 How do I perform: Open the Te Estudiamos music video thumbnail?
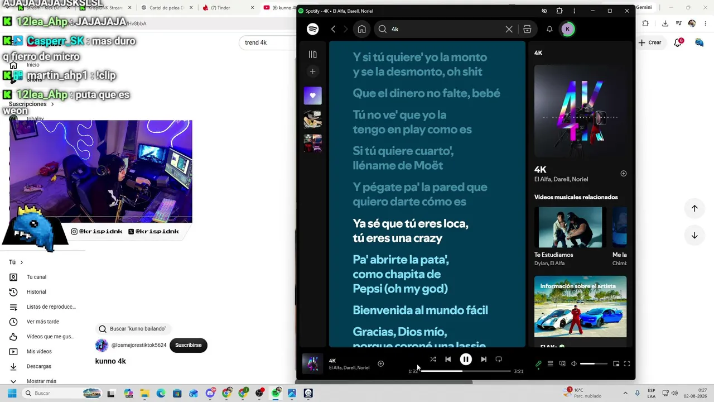click(x=570, y=227)
